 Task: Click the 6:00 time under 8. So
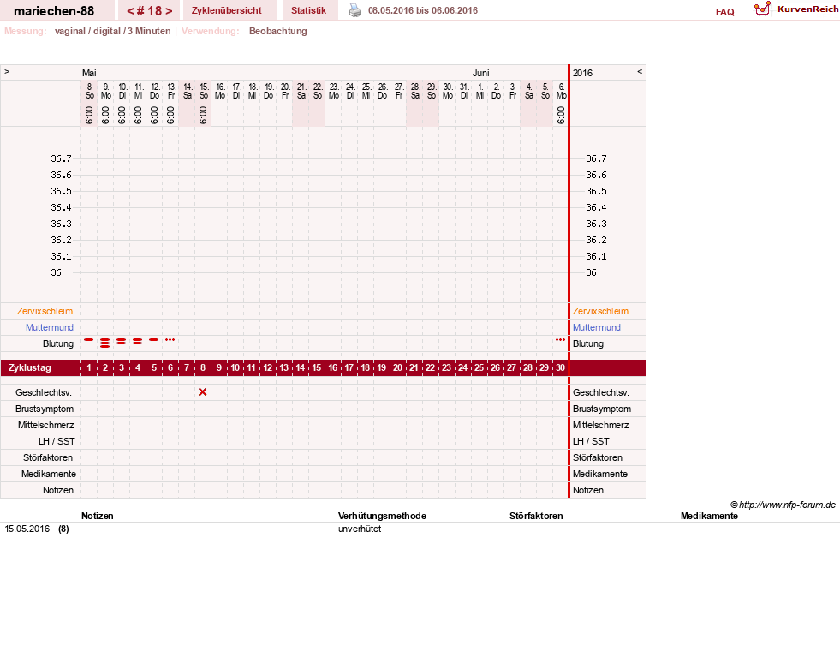pyautogui.click(x=89, y=115)
